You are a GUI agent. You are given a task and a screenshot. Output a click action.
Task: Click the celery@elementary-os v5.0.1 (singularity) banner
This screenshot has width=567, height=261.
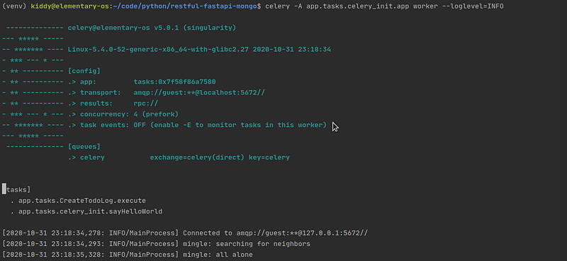(152, 28)
